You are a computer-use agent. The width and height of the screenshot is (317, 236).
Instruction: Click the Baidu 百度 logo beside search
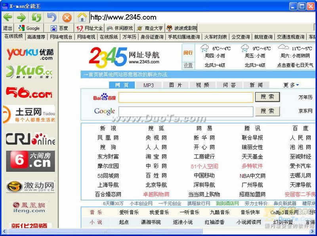coord(104,97)
